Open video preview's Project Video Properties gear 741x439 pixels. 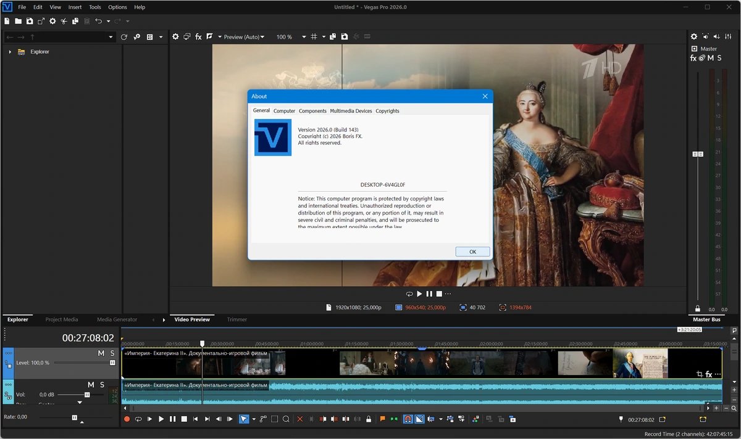point(175,37)
